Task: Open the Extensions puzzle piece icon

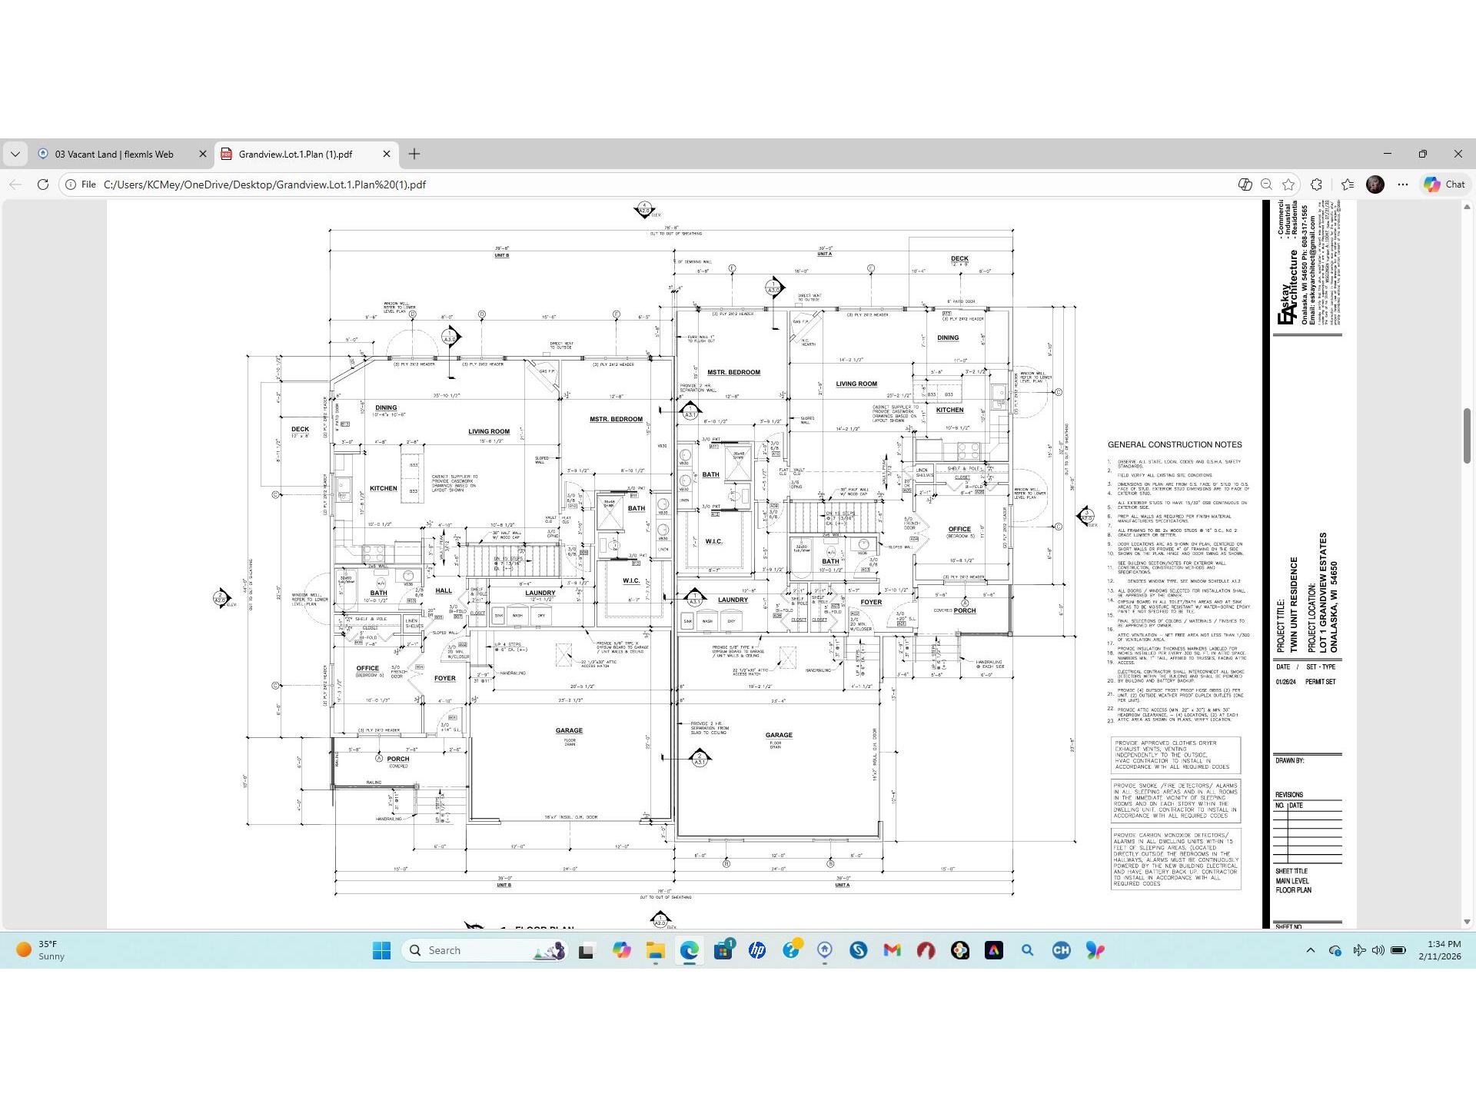Action: coord(1317,184)
